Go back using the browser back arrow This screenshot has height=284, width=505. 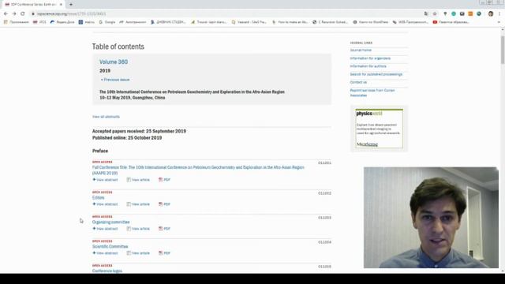coord(6,14)
